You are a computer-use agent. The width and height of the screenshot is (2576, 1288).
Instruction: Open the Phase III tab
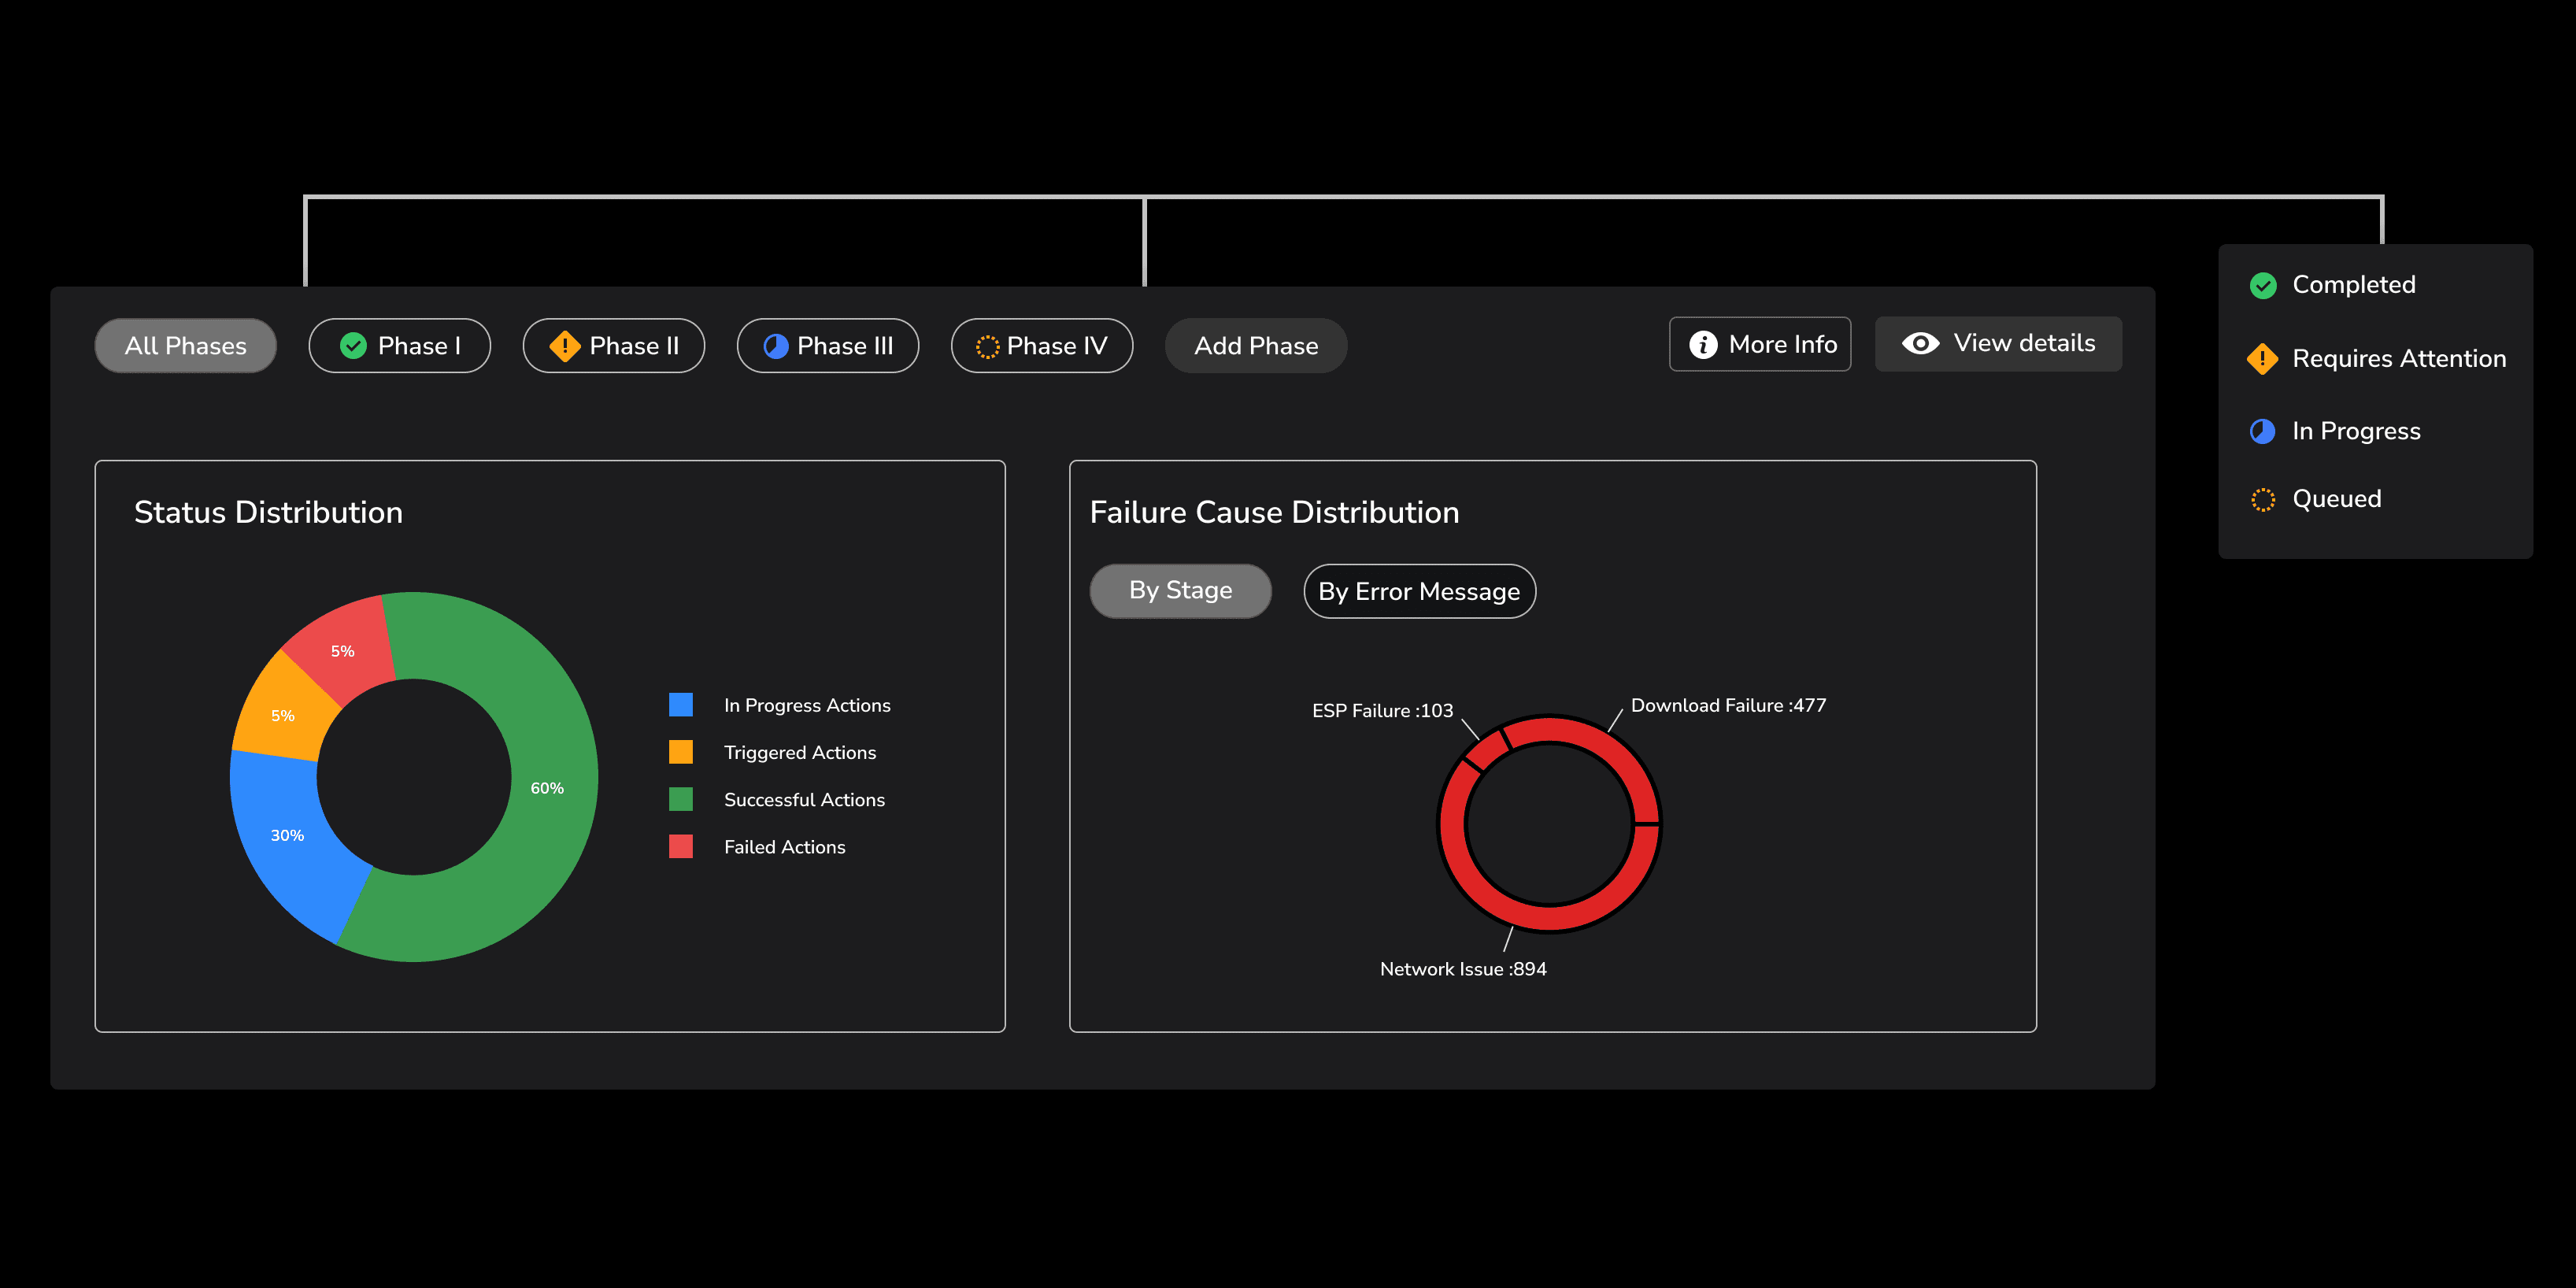[828, 346]
